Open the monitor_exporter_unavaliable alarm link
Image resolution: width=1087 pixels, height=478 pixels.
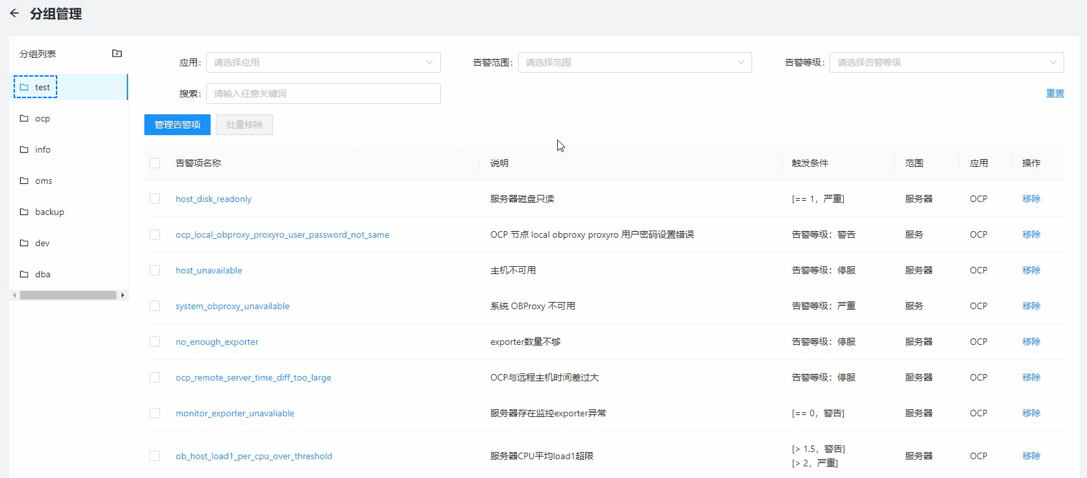235,413
